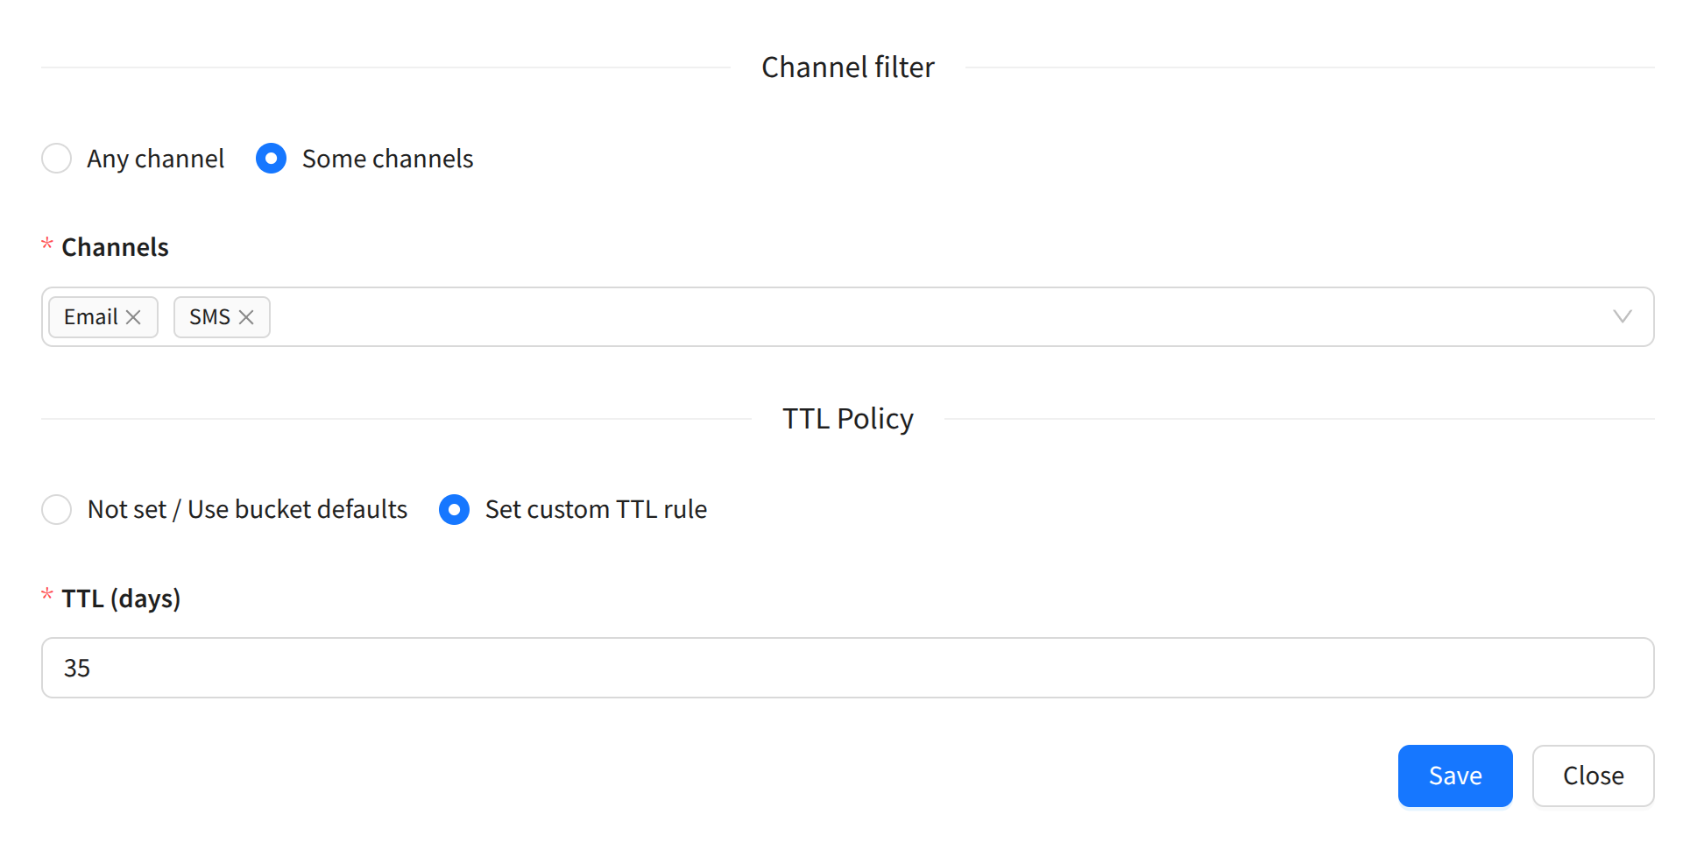Click the TTL (days) field label

click(121, 599)
